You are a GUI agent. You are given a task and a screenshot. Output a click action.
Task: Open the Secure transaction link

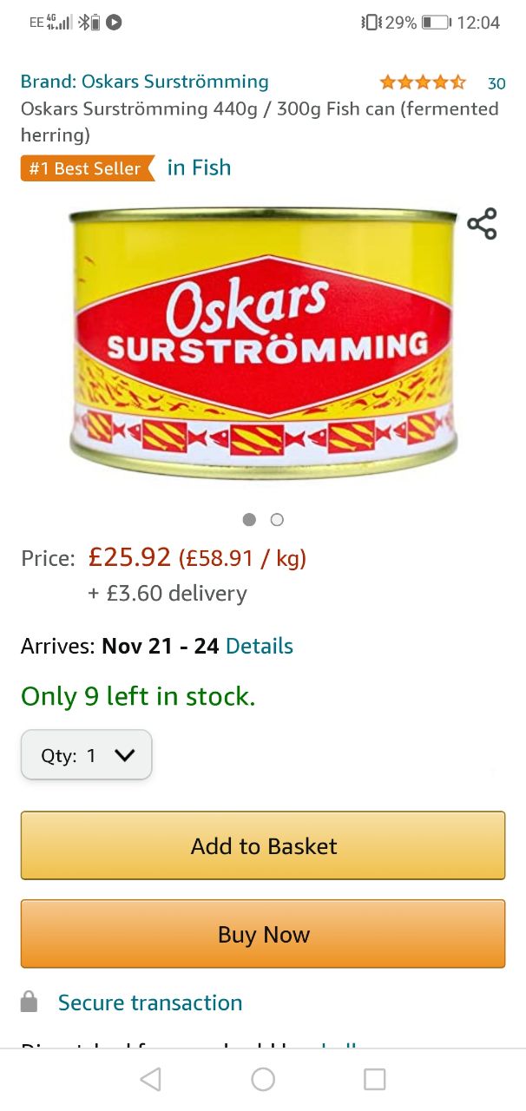(x=150, y=1003)
